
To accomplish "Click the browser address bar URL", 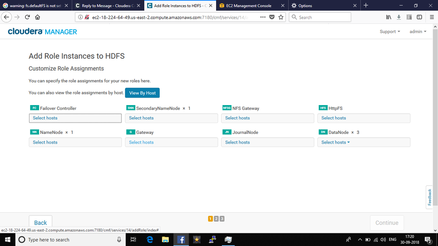I will tap(170, 18).
